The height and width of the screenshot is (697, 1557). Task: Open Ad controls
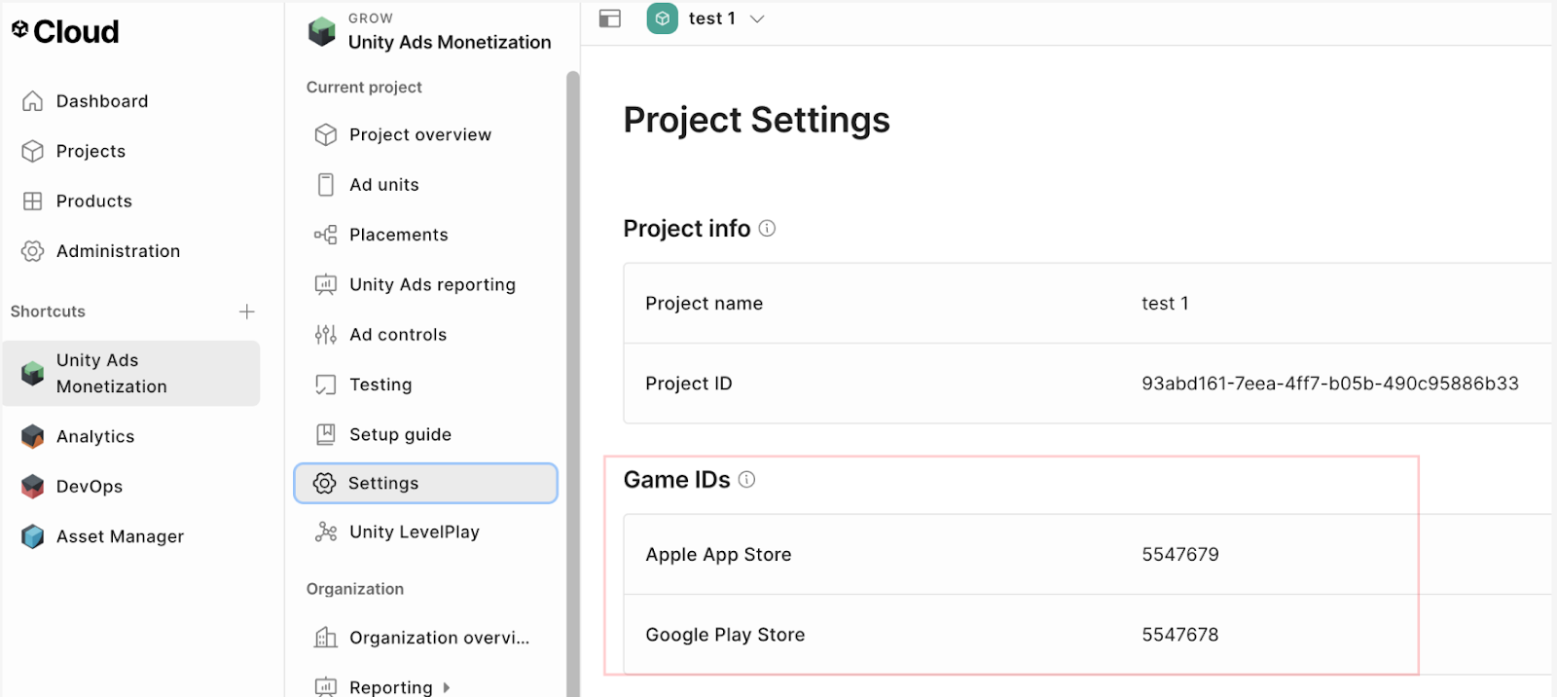398,335
